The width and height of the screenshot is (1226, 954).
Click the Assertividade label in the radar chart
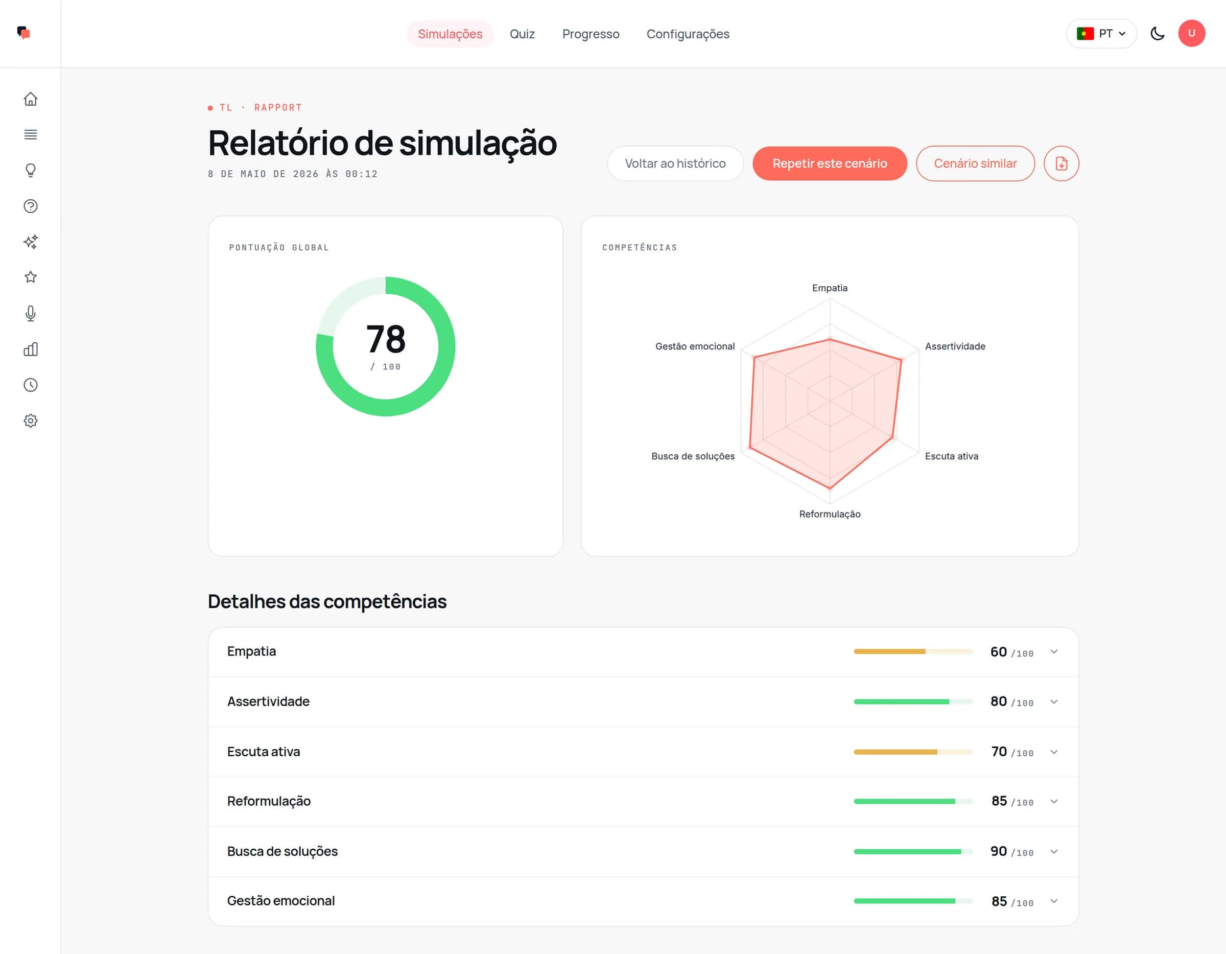[x=955, y=346]
